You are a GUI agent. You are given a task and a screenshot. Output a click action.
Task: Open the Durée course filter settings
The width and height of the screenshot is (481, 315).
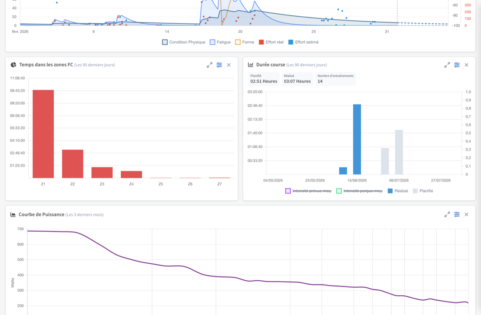point(457,65)
